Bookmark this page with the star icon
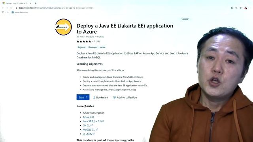 241,8
